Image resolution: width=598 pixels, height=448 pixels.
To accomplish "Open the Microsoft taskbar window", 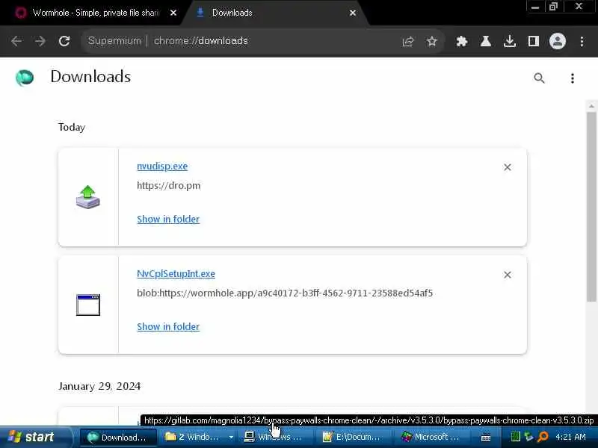I will 431,438.
